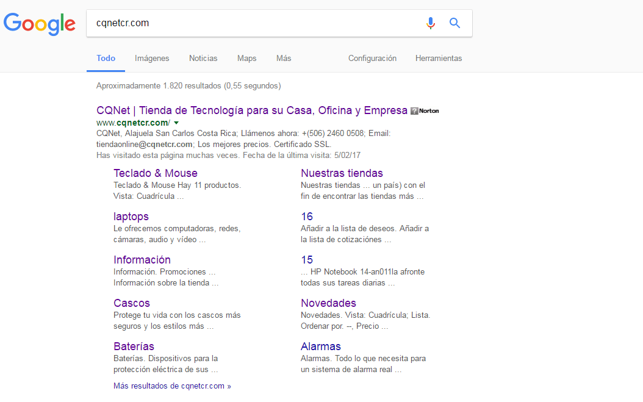Image resolution: width=643 pixels, height=402 pixels.
Task: Open Herramientas search tools
Action: pyautogui.click(x=439, y=58)
